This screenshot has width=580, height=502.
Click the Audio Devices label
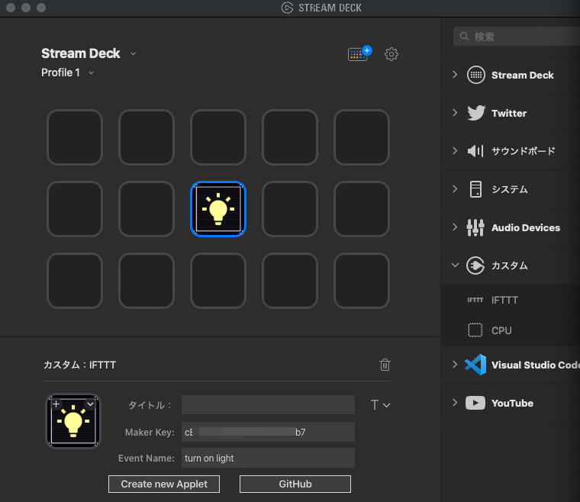(526, 227)
